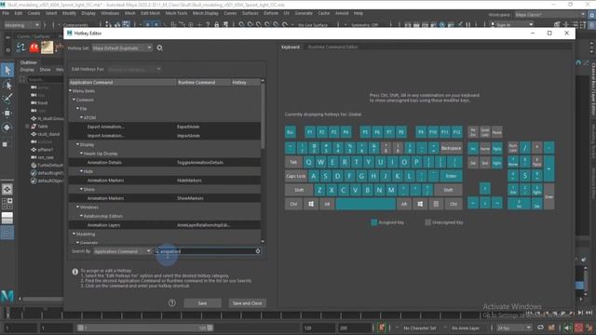
Task: Click the up arrow key on keyboard map
Action: pyautogui.click(x=484, y=189)
